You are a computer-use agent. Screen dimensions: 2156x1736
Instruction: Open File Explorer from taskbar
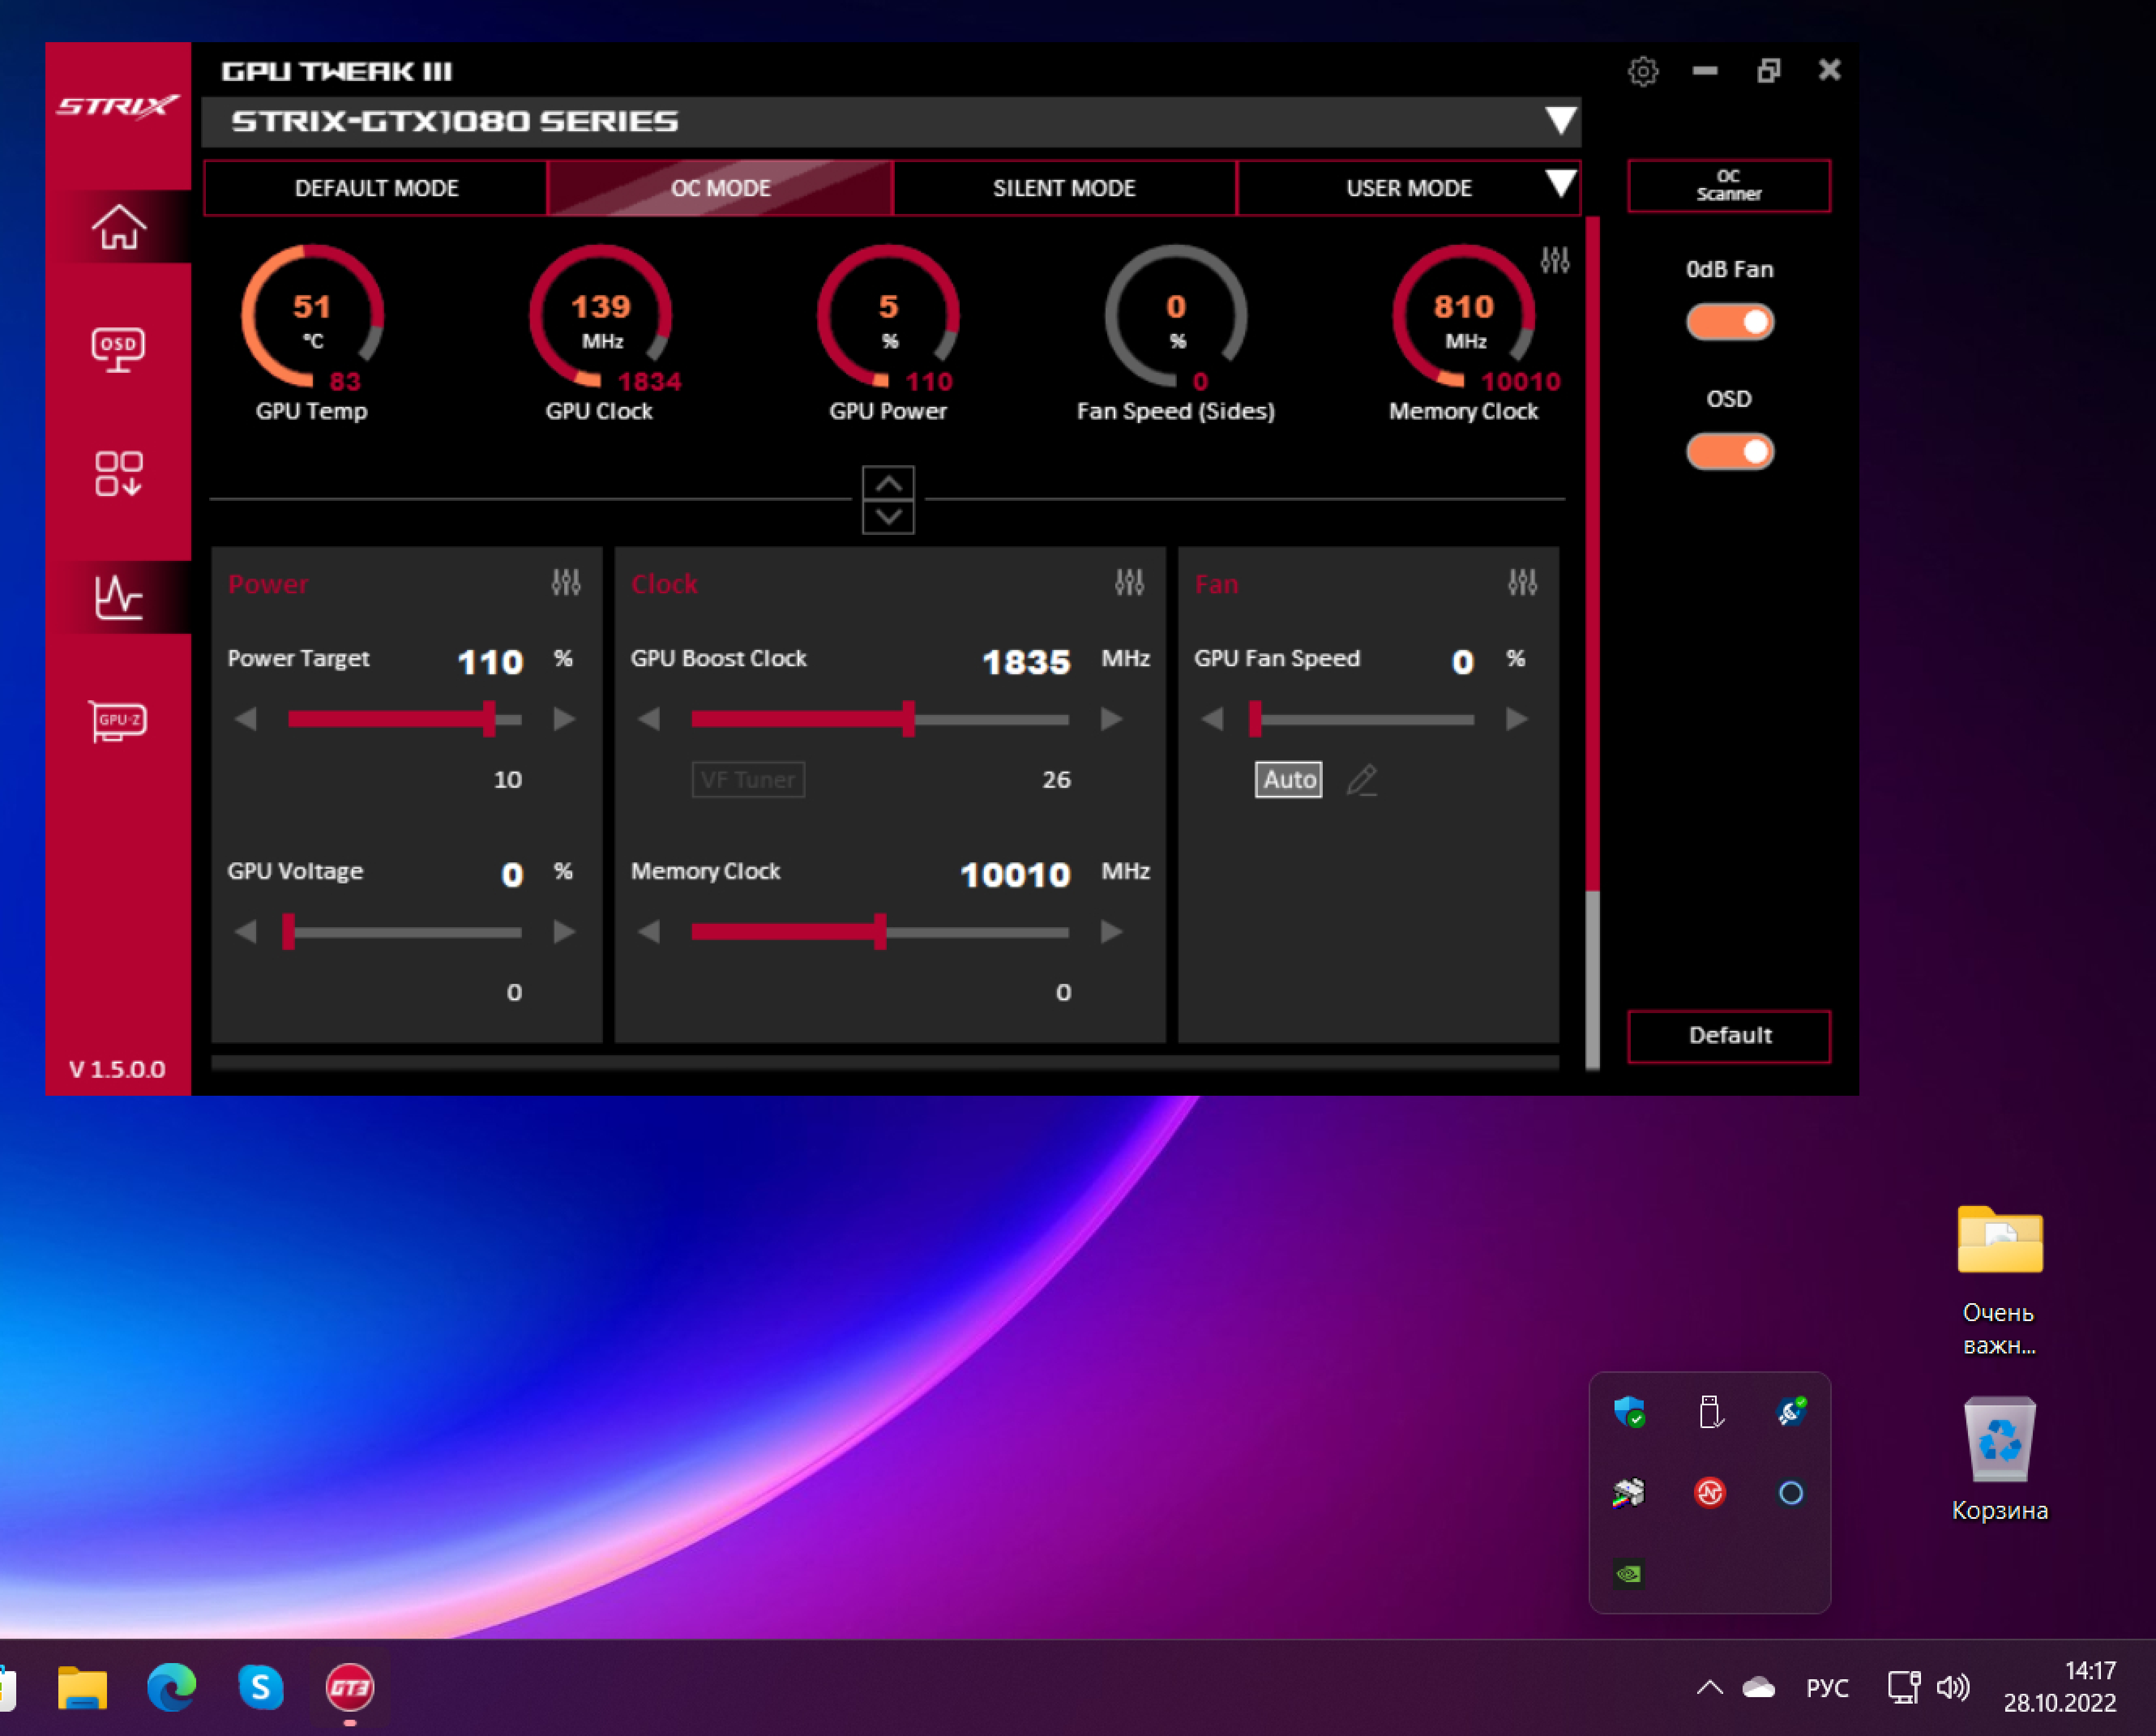tap(82, 1688)
